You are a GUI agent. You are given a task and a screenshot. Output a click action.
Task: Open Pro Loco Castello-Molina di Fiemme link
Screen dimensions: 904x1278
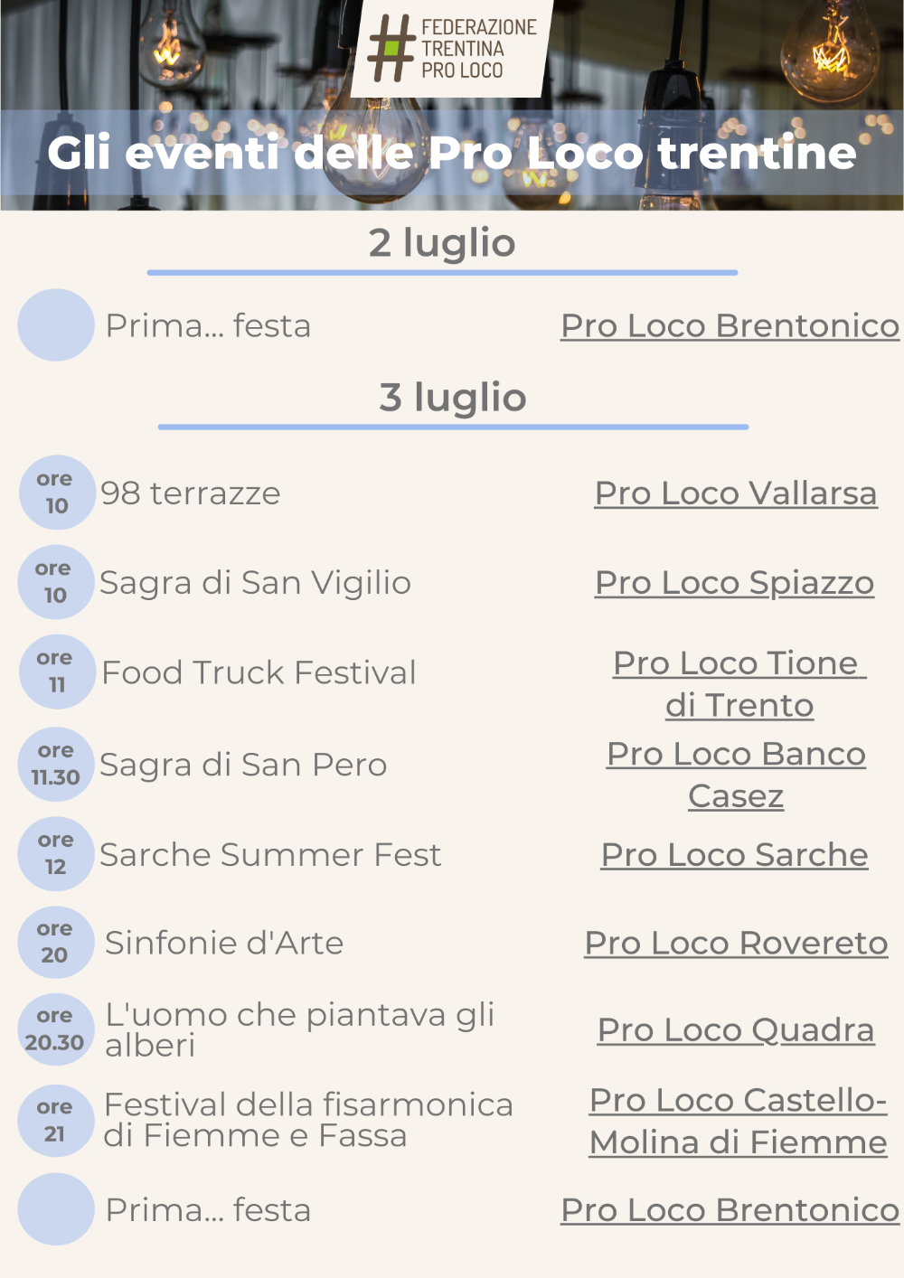(739, 1121)
